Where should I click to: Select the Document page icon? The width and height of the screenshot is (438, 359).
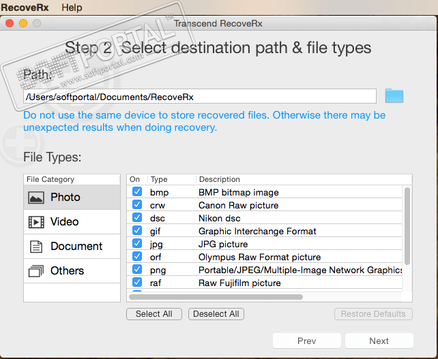[36, 247]
